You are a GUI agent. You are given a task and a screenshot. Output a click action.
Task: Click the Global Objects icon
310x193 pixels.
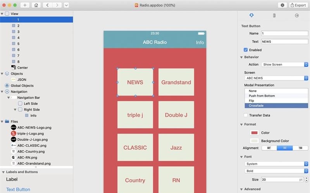(7, 85)
